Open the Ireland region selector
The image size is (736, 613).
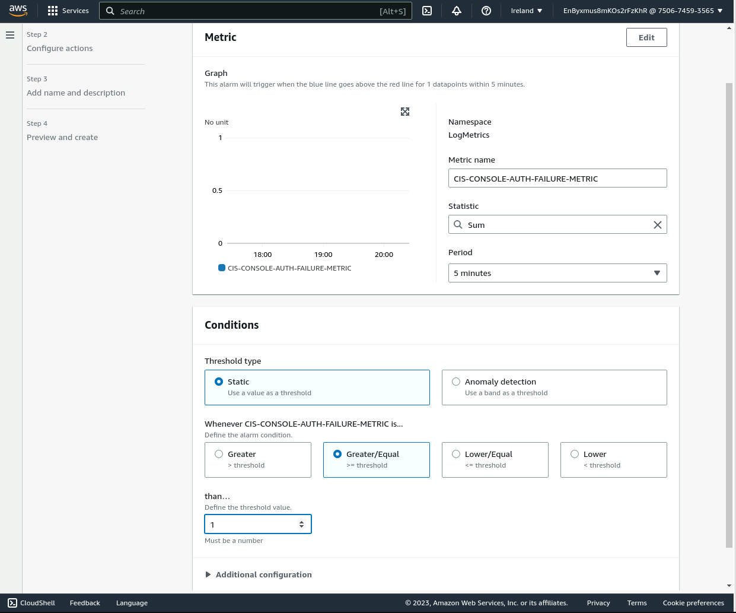(527, 11)
